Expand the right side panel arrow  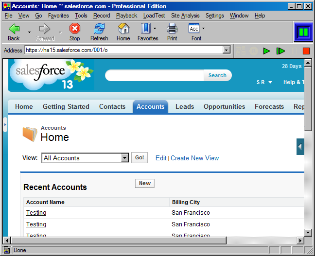click(x=300, y=147)
